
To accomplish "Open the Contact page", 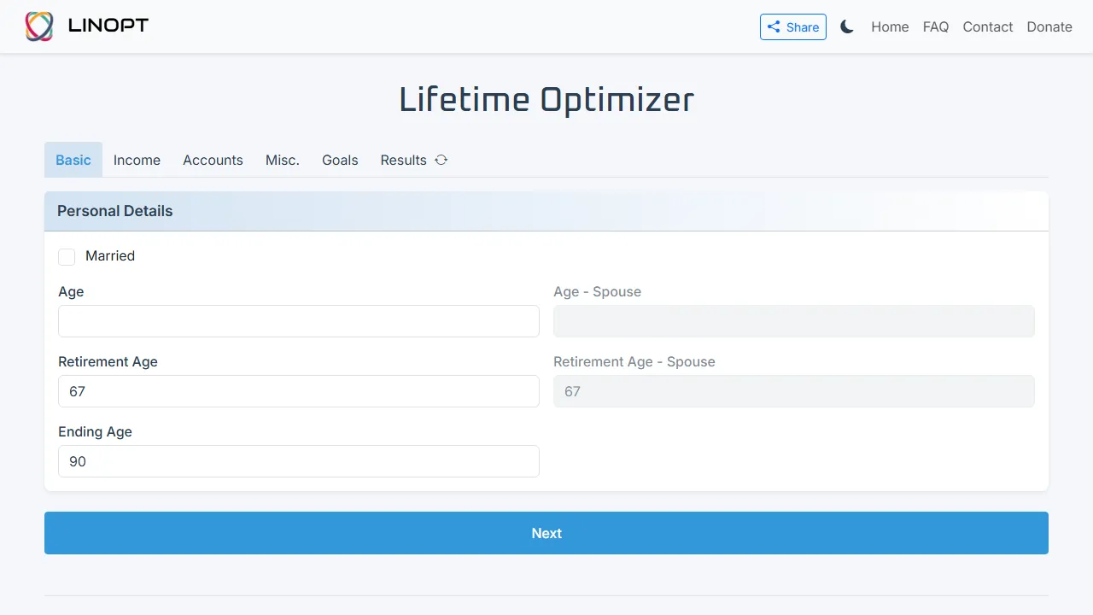I will click(988, 26).
